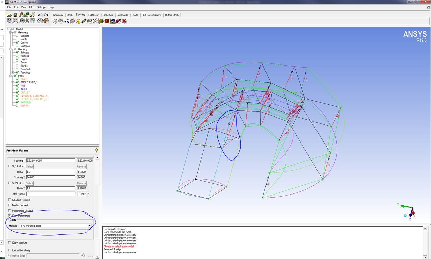Click the Save project floppy icon
Image resolution: width=431 pixels, height=259 pixels.
pyautogui.click(x=15, y=15)
